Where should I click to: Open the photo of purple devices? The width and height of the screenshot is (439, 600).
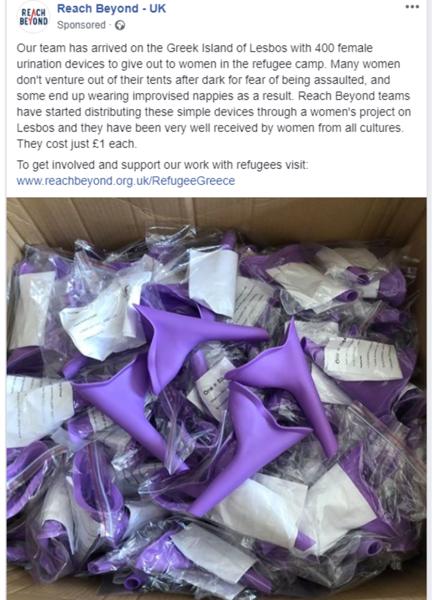tap(217, 398)
